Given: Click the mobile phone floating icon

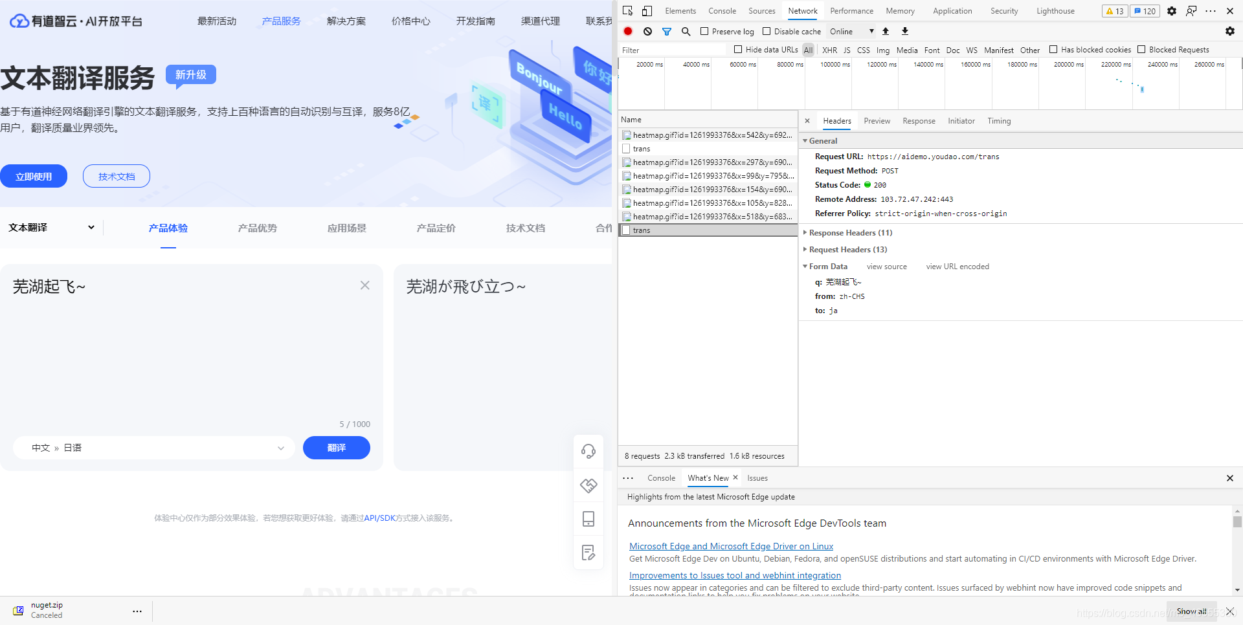Looking at the screenshot, I should point(588,519).
